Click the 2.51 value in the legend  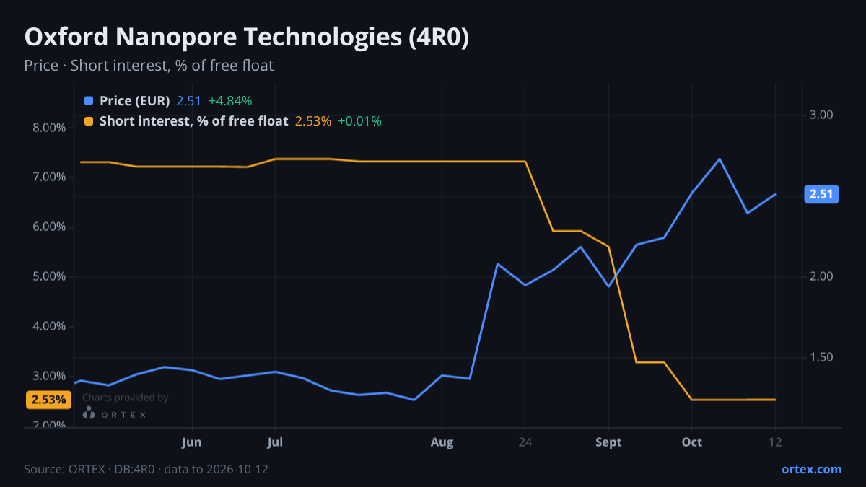pyautogui.click(x=189, y=101)
